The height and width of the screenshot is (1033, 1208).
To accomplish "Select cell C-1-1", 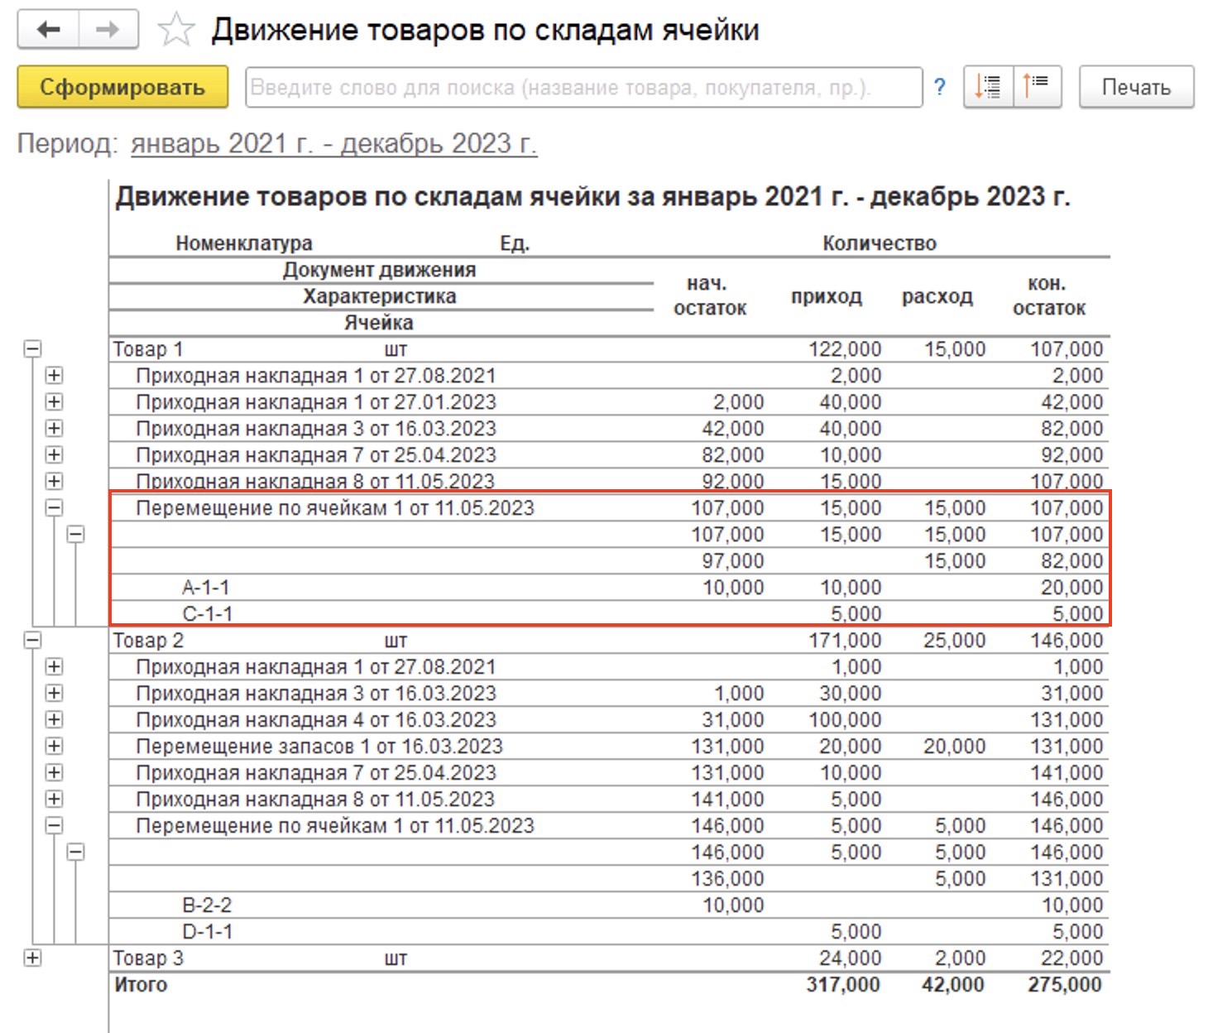I will pos(207,614).
